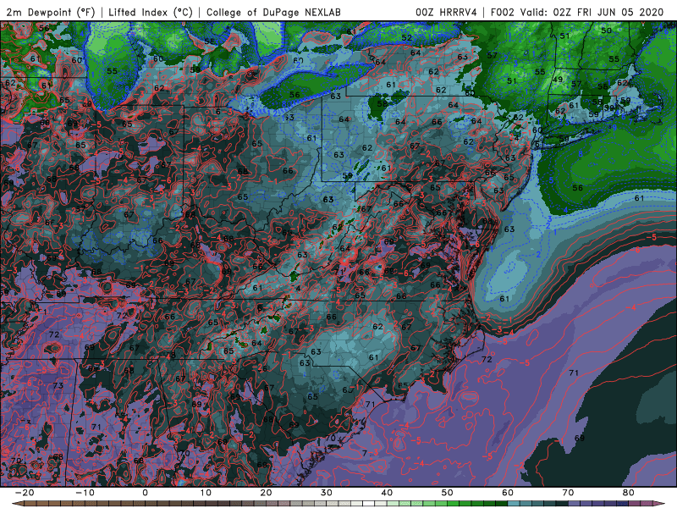
Task: Click the "2m Dewpoint (°F)" title text
Action: point(50,12)
